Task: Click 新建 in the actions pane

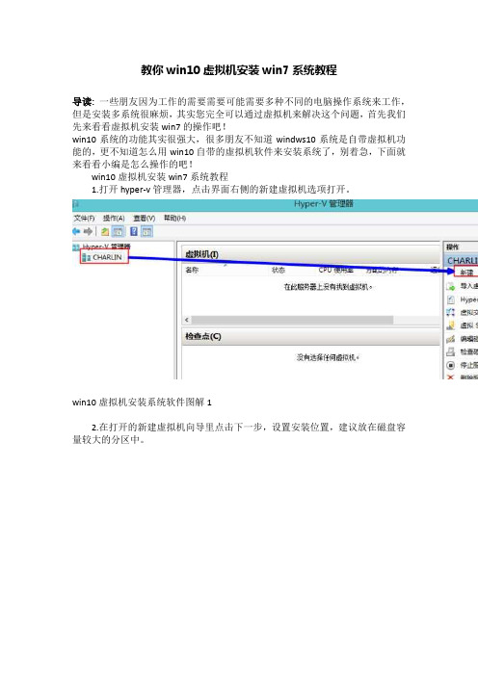Action: (466, 273)
